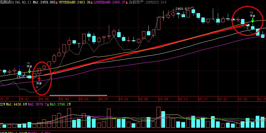Click the 10:09 time axis label
The image size is (266, 133).
tap(163, 99)
